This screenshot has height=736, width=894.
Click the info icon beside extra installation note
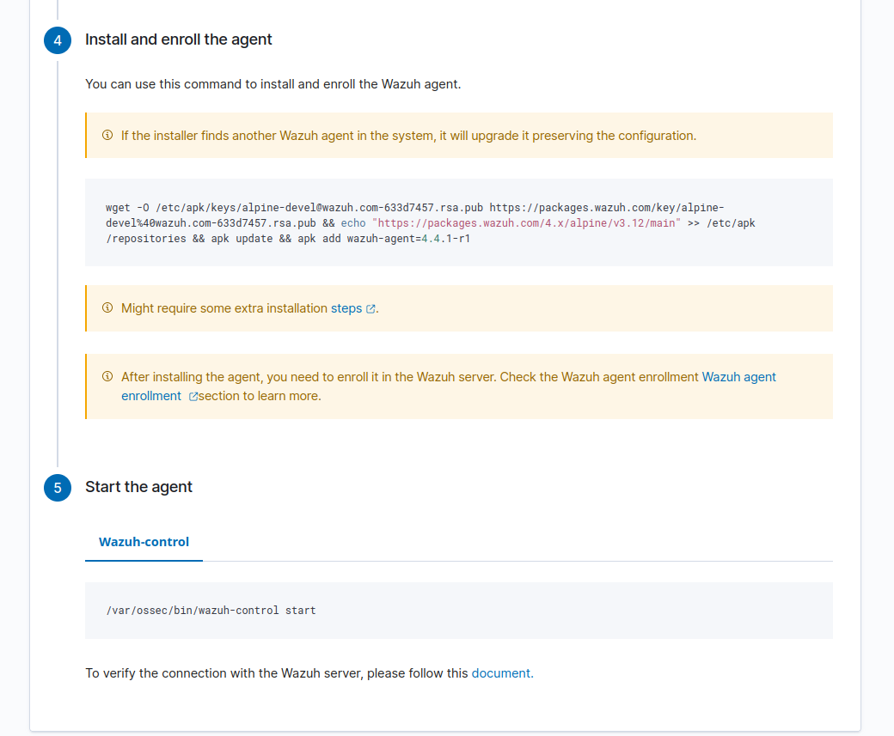point(107,307)
